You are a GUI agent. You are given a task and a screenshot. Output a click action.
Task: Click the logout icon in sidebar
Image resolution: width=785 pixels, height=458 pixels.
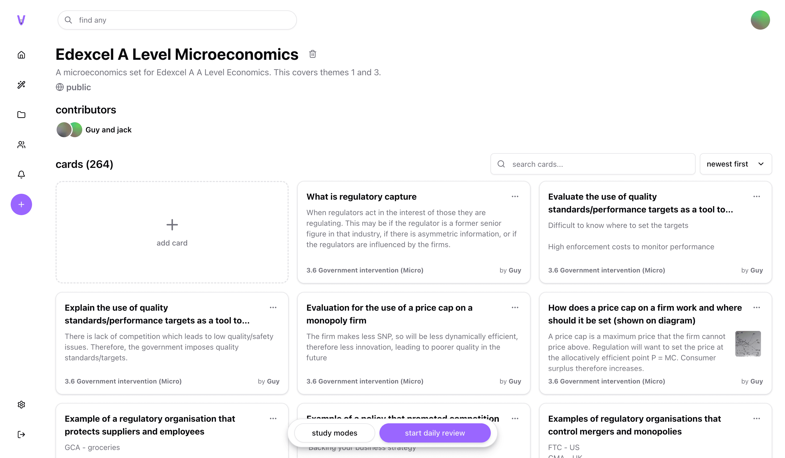coord(21,434)
